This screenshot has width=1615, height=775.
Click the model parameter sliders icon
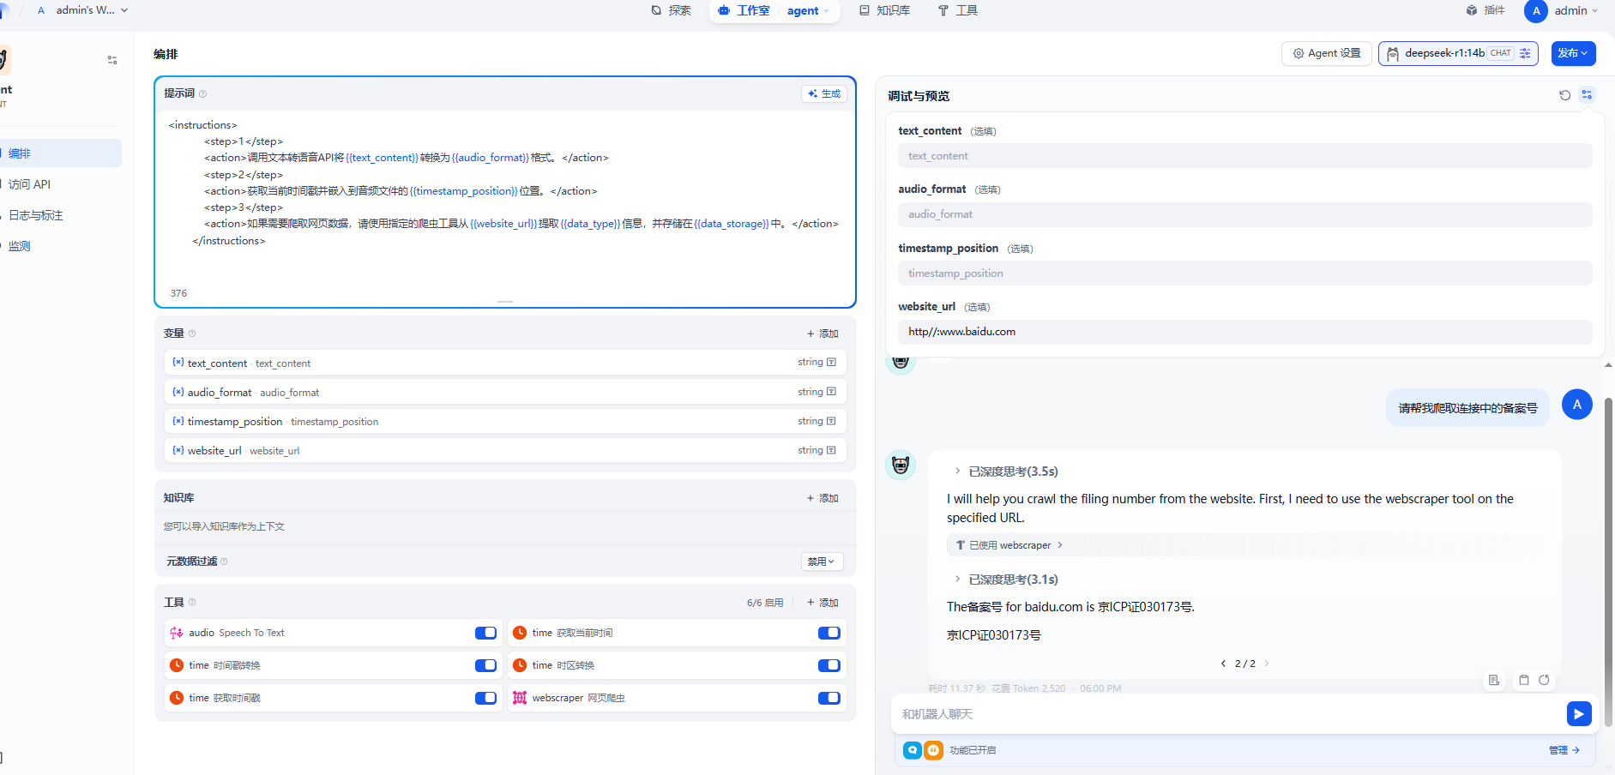click(1525, 53)
